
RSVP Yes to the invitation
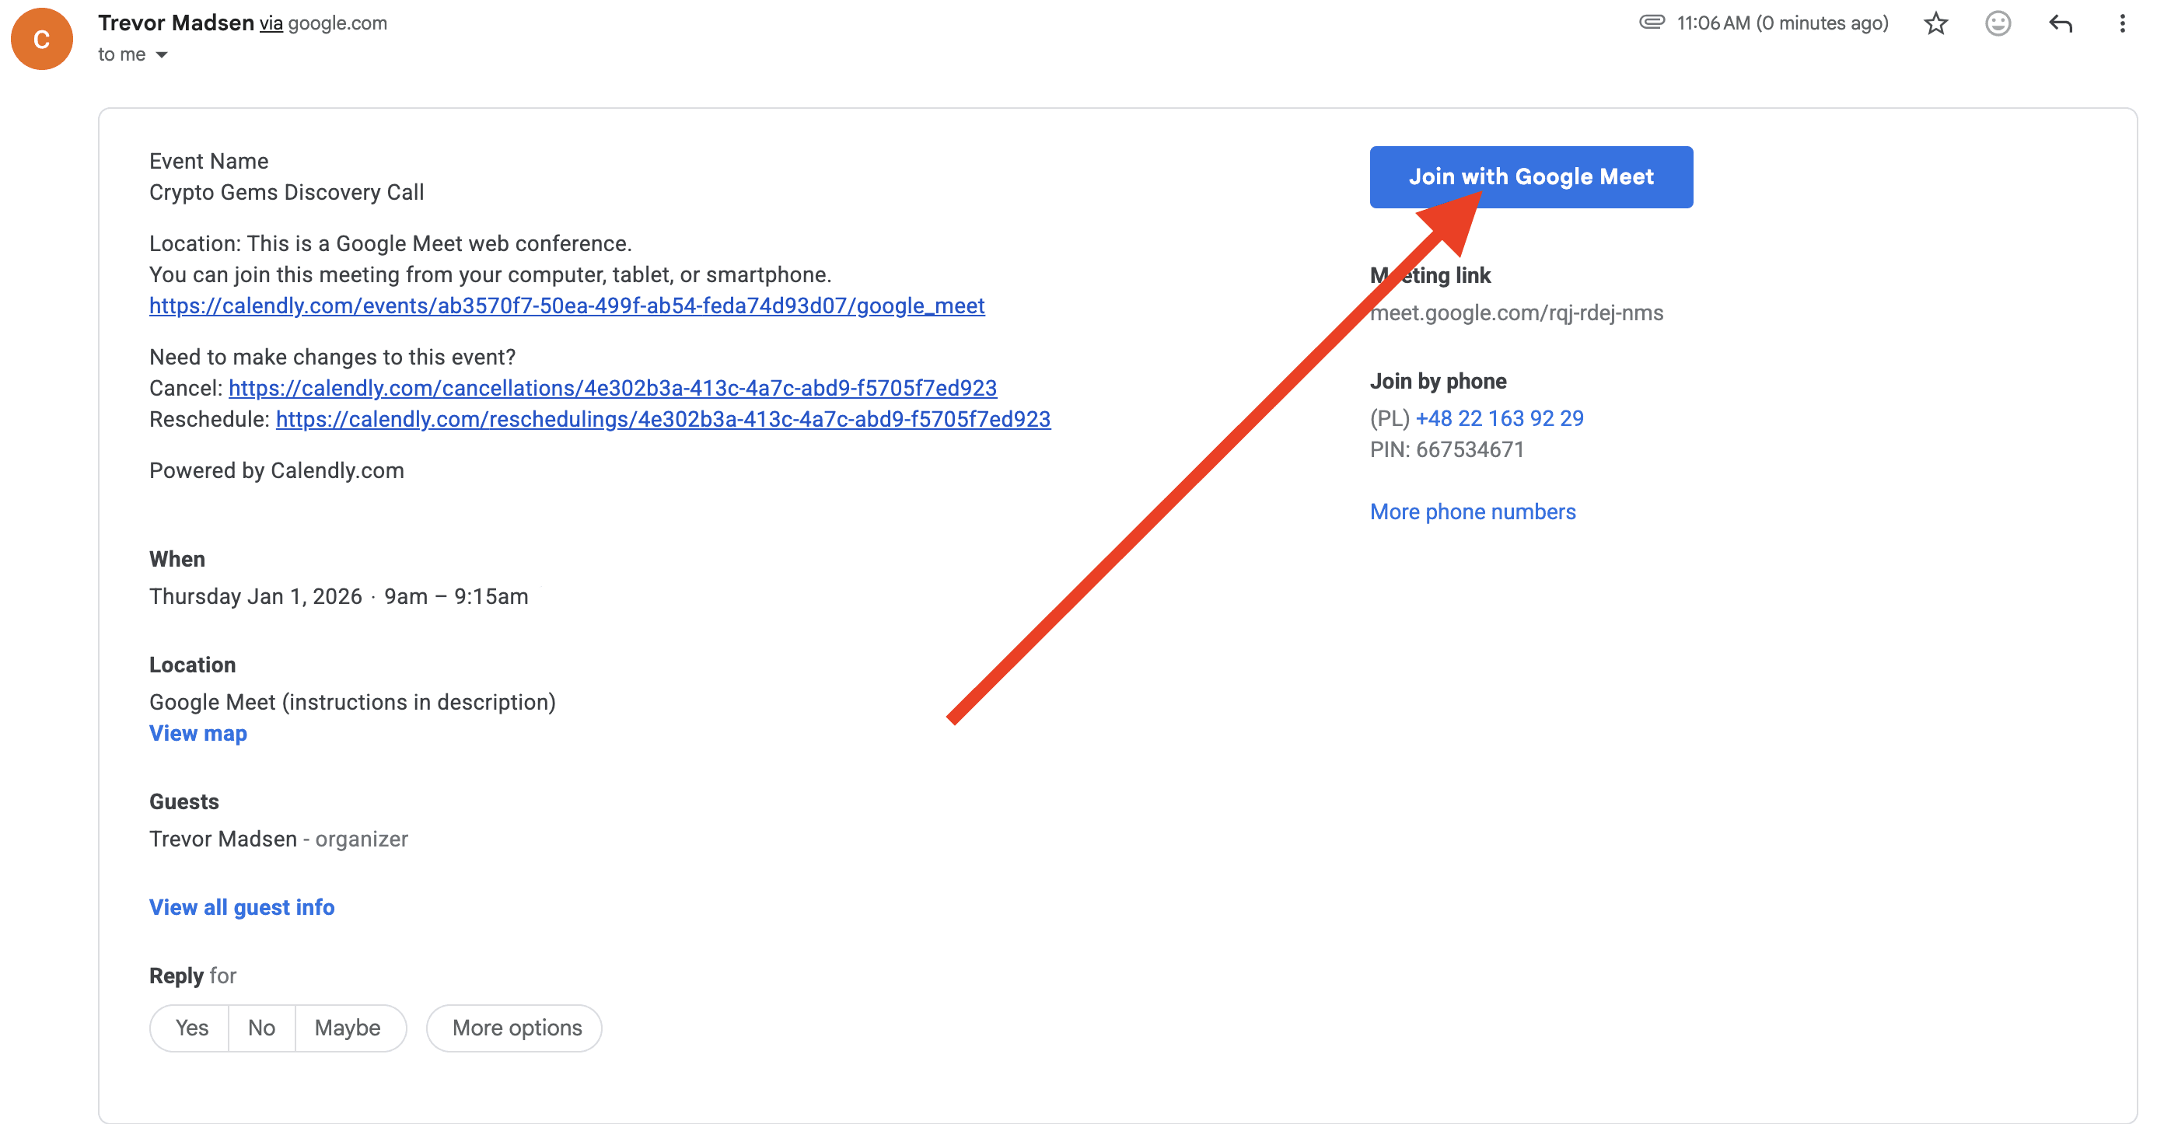coord(191,1027)
